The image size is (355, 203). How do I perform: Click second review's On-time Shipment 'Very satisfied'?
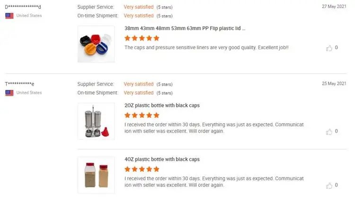pyautogui.click(x=138, y=93)
